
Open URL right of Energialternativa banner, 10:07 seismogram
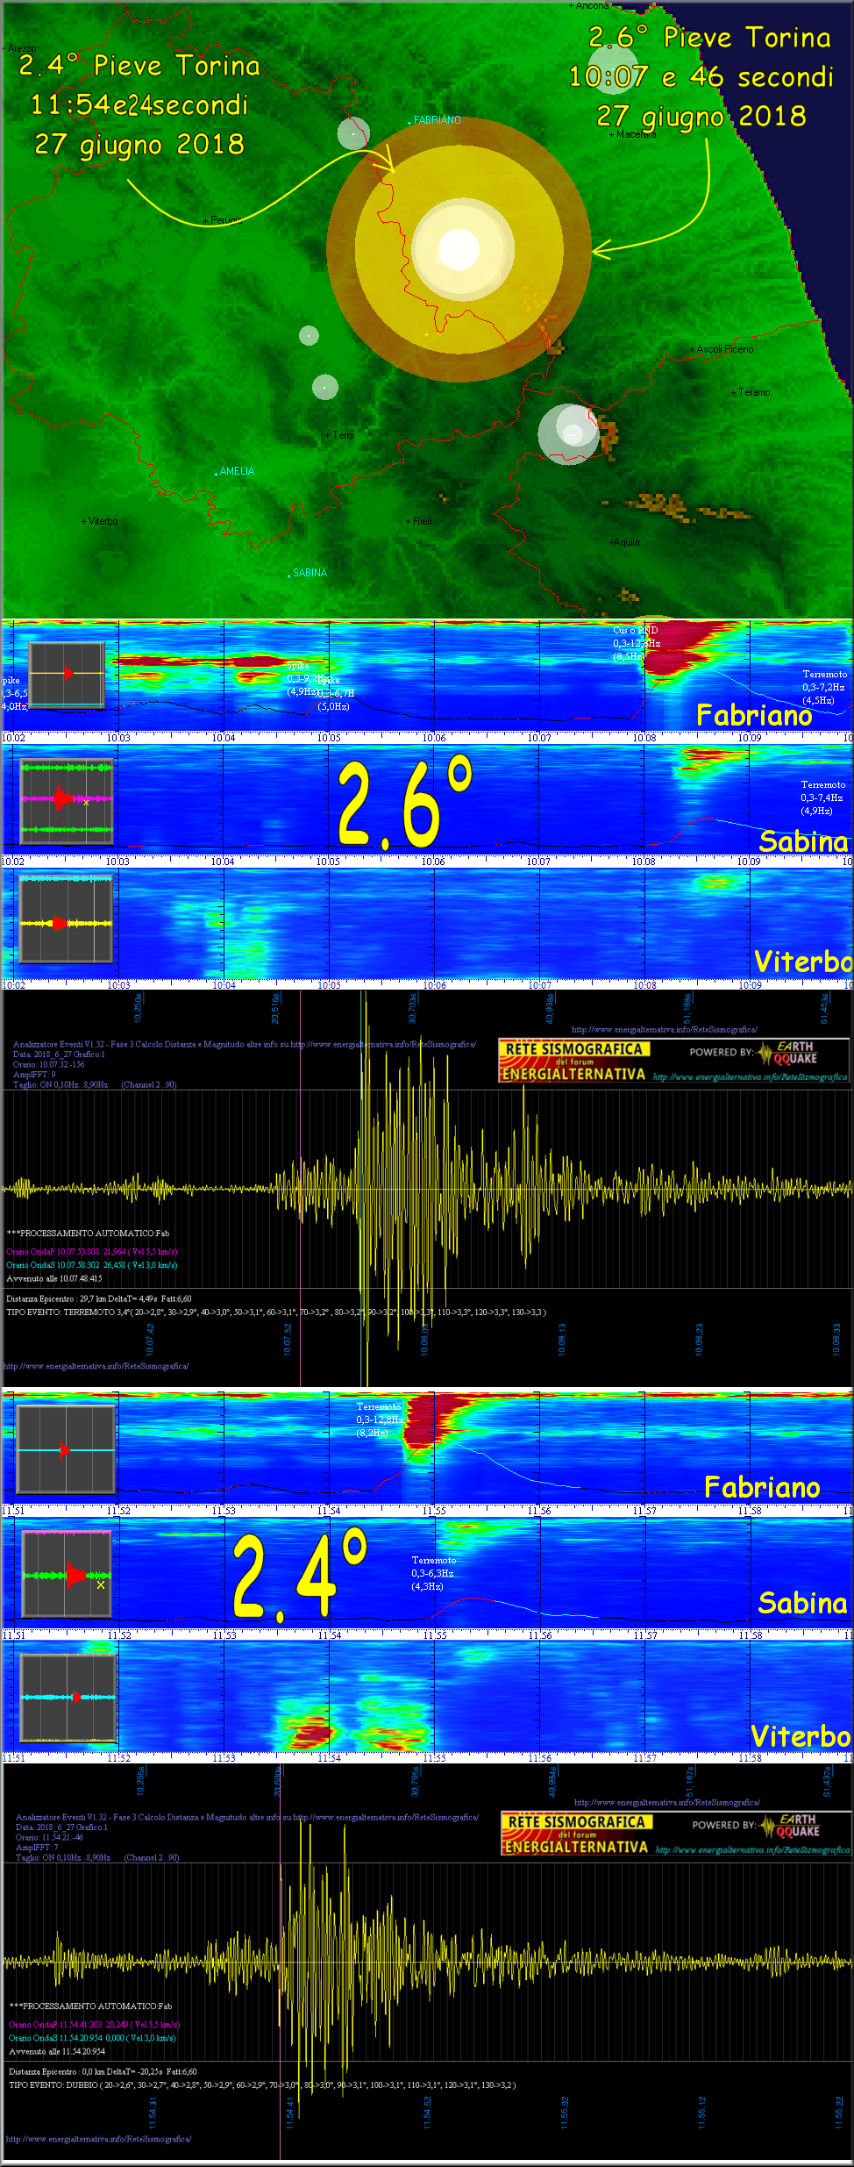(751, 1076)
